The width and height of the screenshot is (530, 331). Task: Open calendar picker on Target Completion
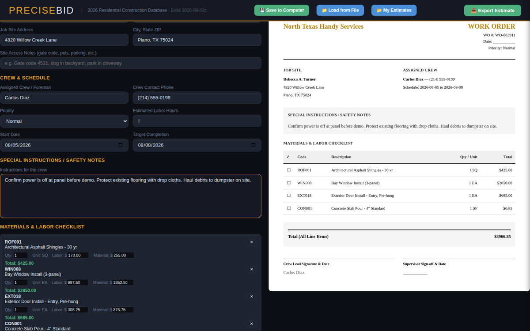pos(254,145)
